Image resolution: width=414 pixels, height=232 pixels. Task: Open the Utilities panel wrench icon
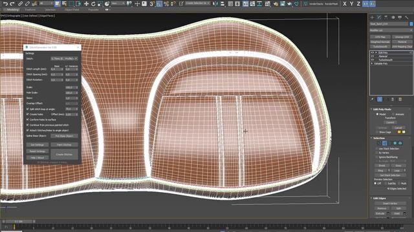click(x=407, y=17)
